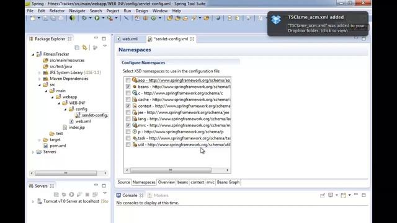Click the Save toolbar icon
The image size is (397, 223).
point(45,18)
